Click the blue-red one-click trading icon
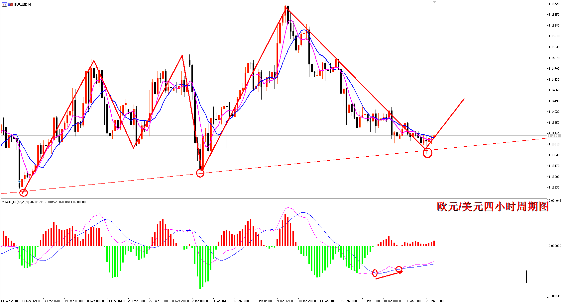 click(10, 4)
